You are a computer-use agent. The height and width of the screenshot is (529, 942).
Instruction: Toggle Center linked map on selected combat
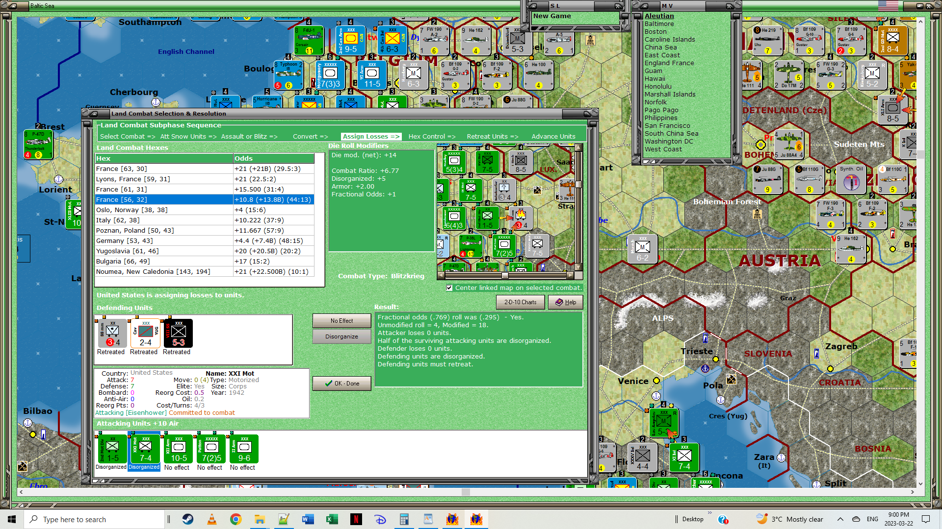(449, 288)
